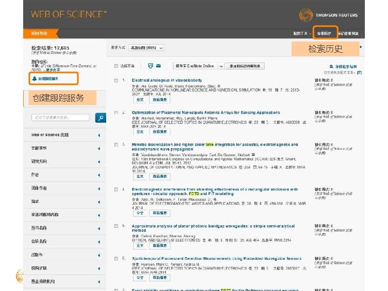Open the sort by publication date dropdown
388x291 pixels.
[146, 48]
